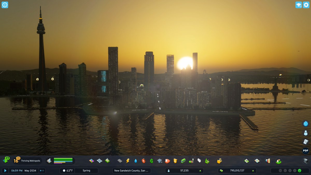Open the City Economy money icon
Image resolution: width=311 pixels, height=175 pixels.
(246, 161)
